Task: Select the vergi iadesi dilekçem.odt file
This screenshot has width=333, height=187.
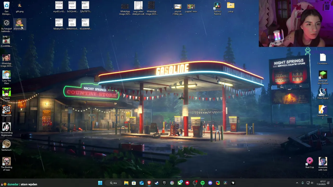Action: [138, 8]
